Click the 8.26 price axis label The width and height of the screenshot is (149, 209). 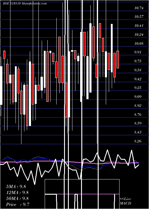(138, 141)
